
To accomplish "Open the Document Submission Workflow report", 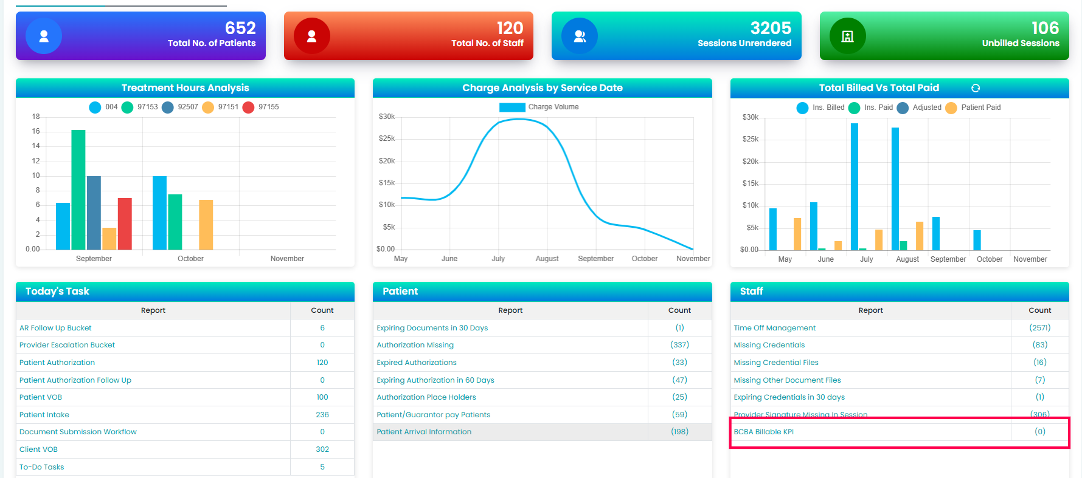I will point(78,432).
